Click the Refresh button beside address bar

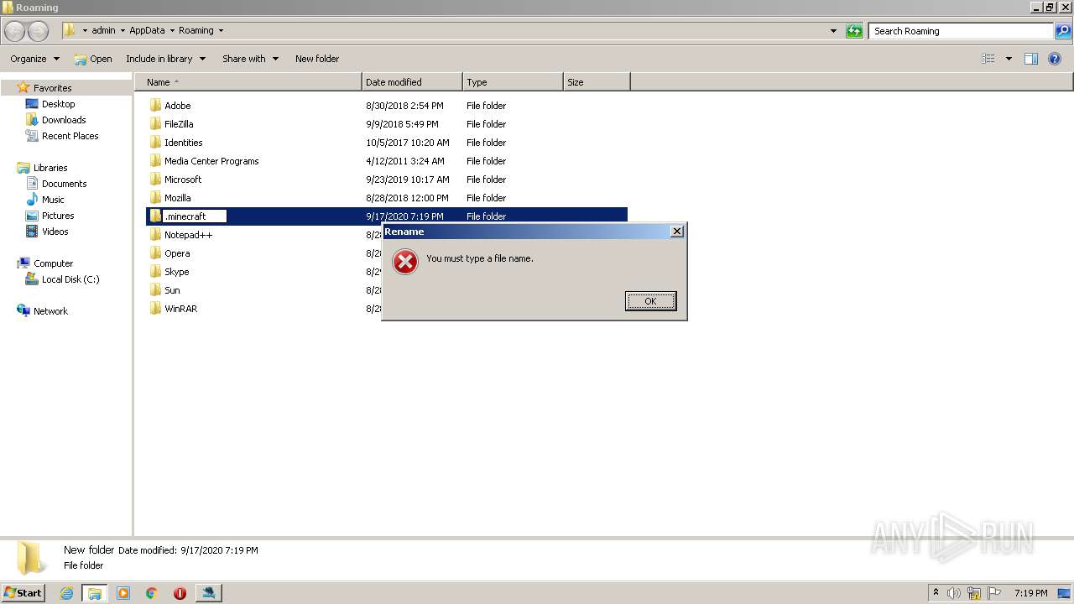tap(854, 31)
